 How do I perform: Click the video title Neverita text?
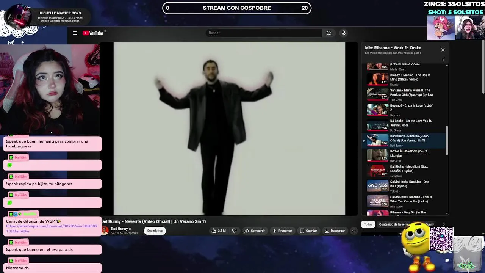click(x=153, y=221)
